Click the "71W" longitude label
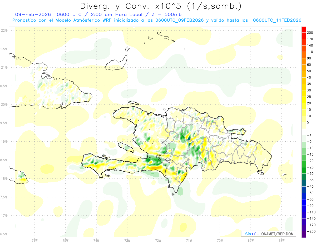 click(189, 240)
